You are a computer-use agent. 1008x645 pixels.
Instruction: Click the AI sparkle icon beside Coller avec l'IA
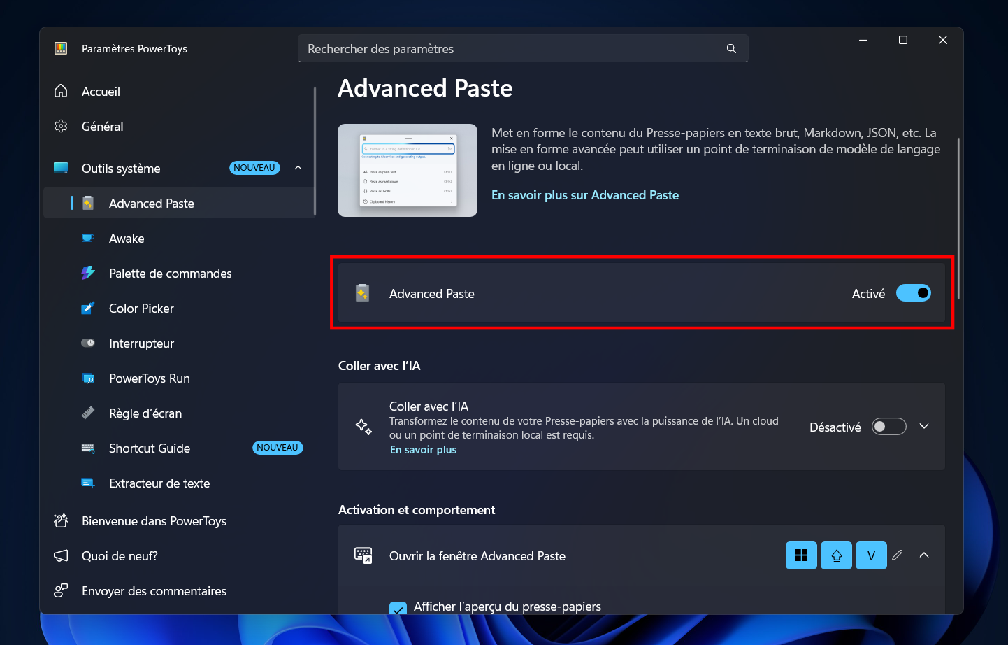point(363,426)
